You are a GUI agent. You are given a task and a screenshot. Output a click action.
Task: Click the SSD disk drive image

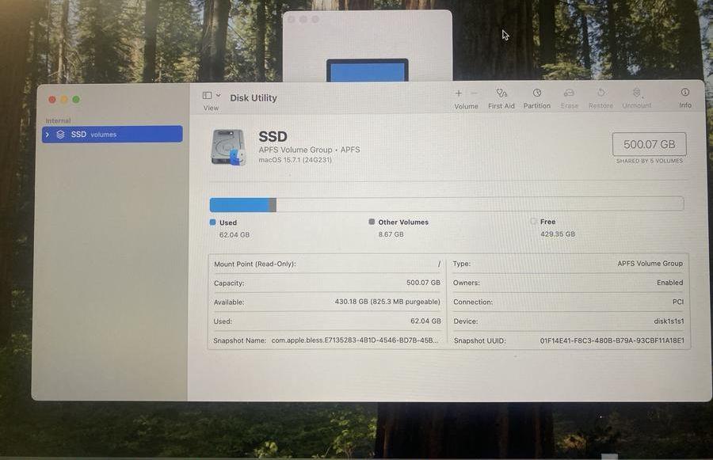pos(228,148)
